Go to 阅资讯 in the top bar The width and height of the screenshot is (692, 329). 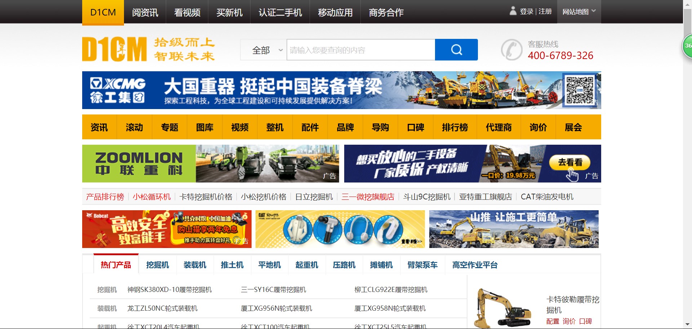(x=145, y=12)
